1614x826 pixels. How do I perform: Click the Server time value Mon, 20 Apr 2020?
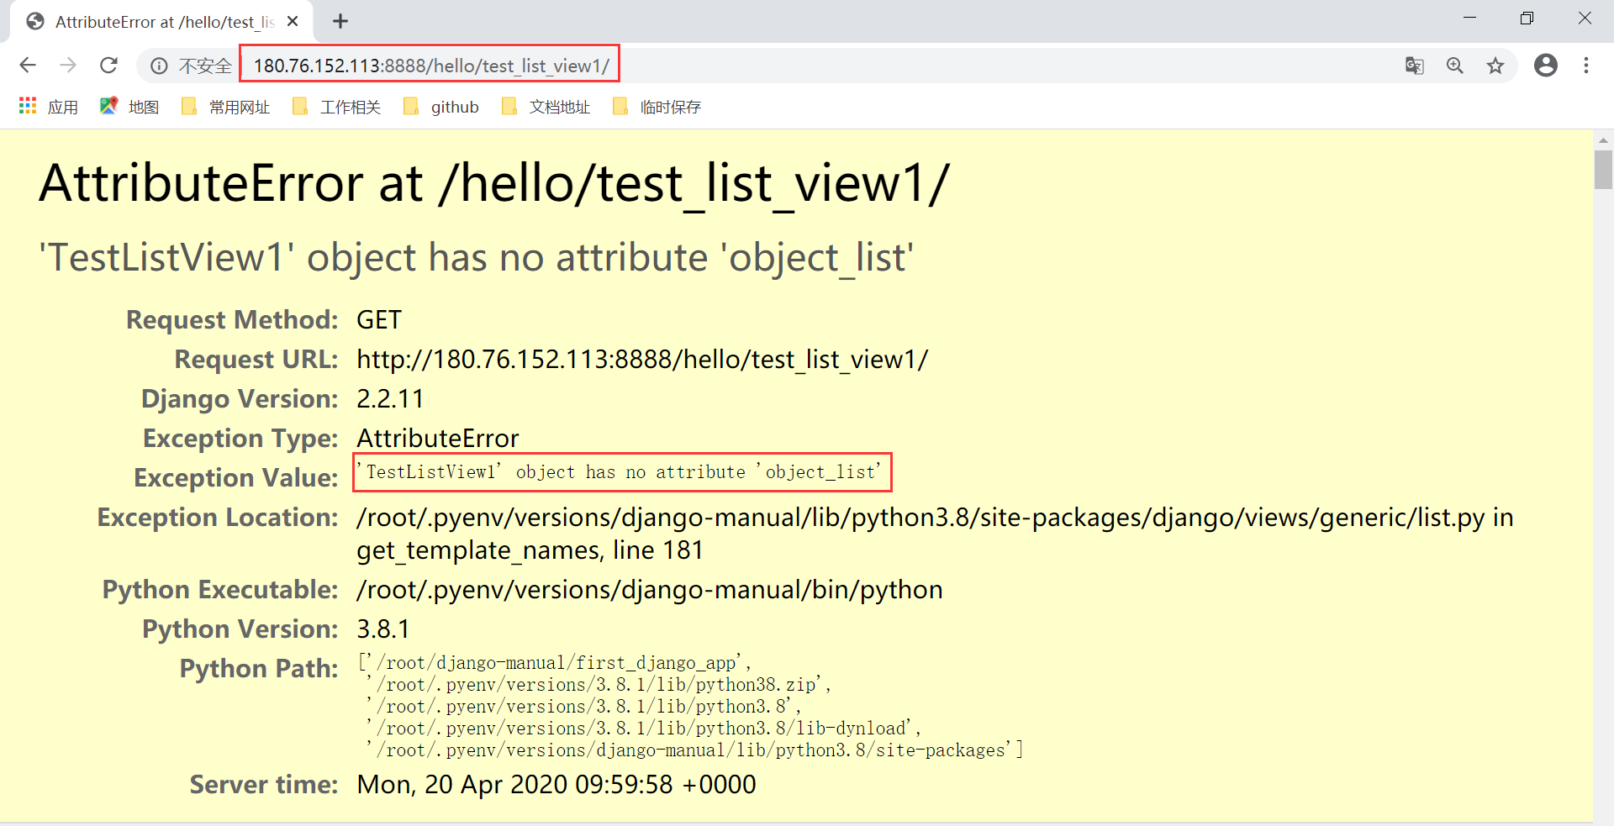(556, 785)
